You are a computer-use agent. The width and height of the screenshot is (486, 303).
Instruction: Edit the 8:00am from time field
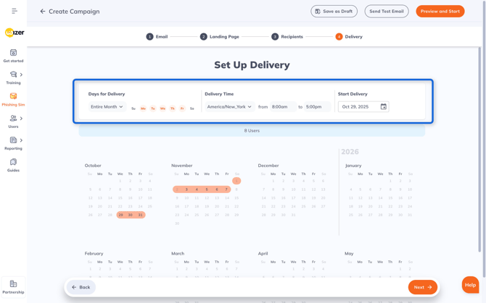click(x=283, y=106)
